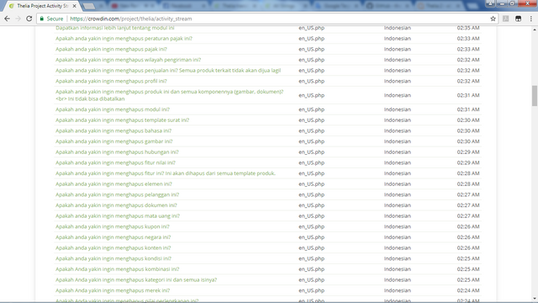Click 02:24 AM in the merek ini row
The height and width of the screenshot is (303, 538).
tap(468, 290)
